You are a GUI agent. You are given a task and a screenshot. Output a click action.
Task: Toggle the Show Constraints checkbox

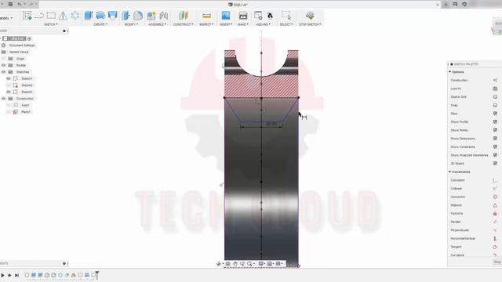[x=495, y=146]
